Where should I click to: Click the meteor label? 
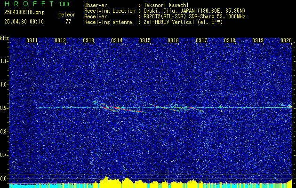[x=67, y=15]
